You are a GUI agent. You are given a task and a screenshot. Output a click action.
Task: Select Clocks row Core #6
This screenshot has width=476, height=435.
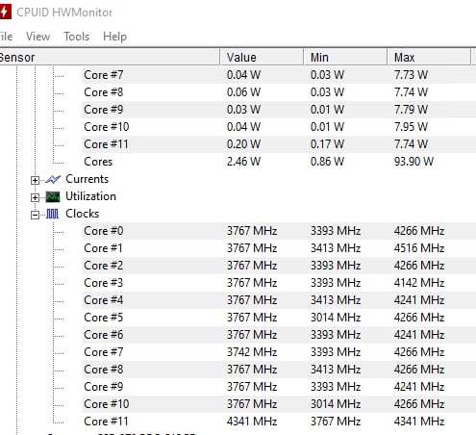pyautogui.click(x=279, y=335)
